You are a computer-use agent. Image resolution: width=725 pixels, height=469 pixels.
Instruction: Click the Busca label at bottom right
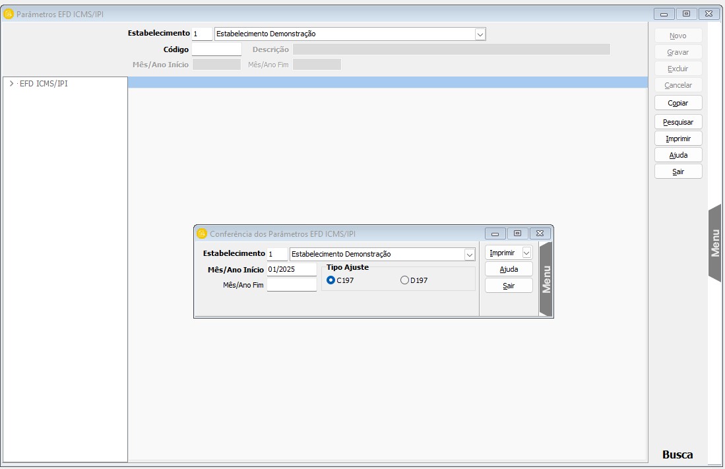tap(677, 454)
